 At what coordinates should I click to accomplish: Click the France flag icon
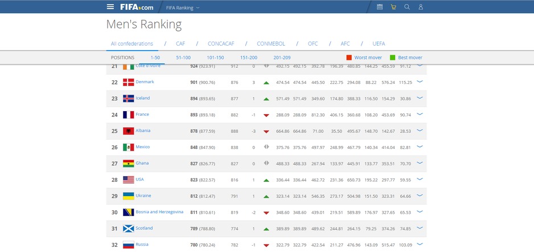coord(129,115)
